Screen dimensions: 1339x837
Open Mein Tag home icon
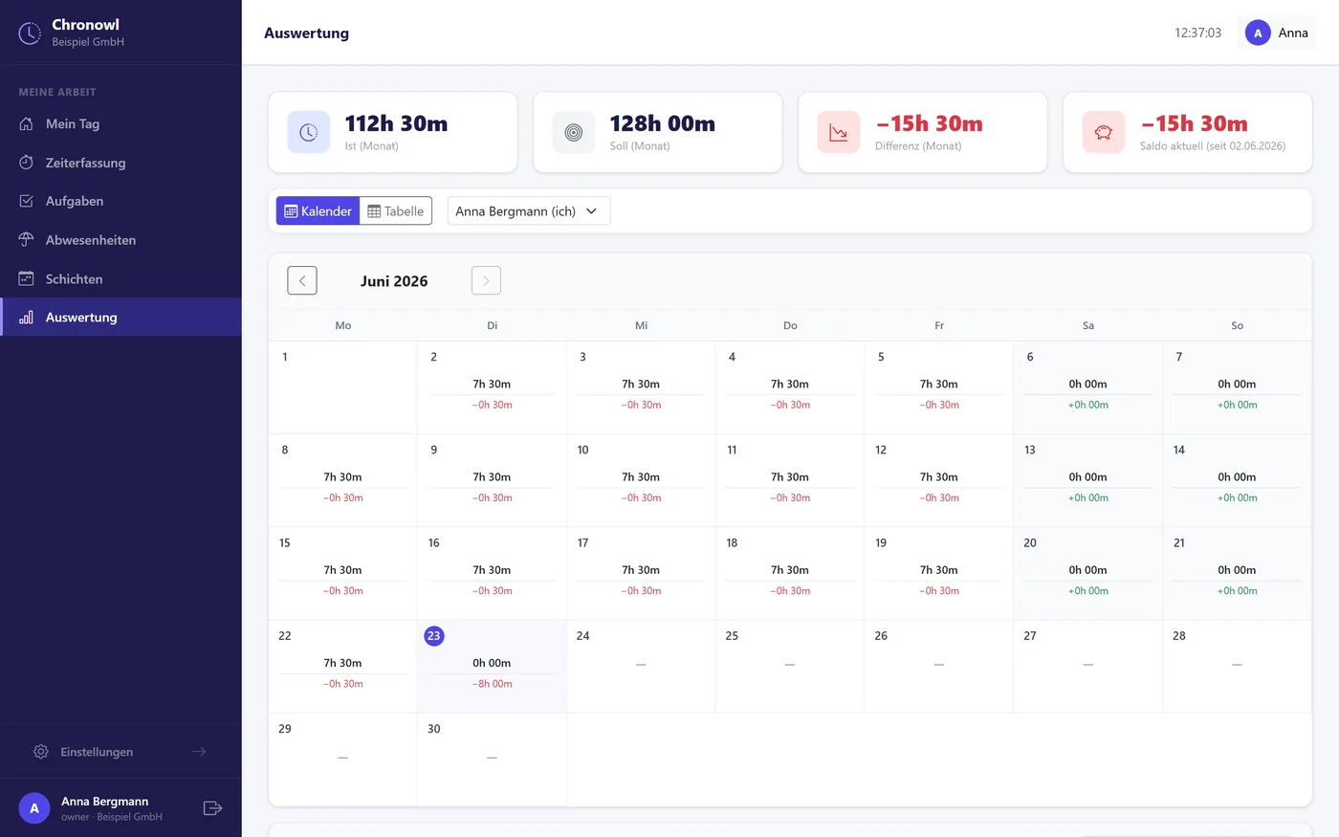pyautogui.click(x=26, y=123)
